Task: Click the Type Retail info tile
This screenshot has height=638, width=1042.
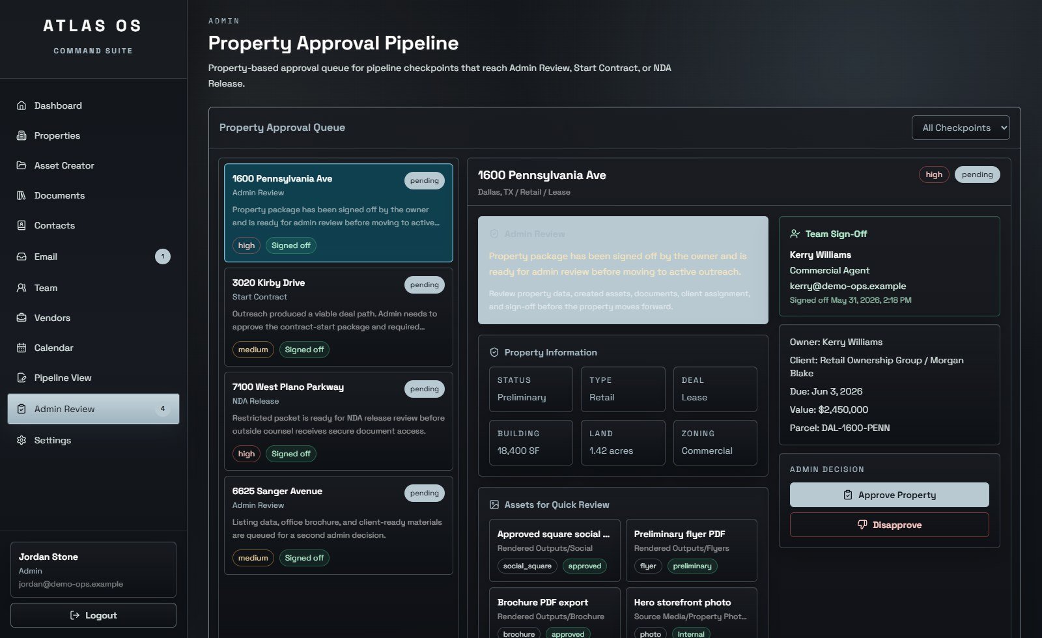Action: point(623,389)
